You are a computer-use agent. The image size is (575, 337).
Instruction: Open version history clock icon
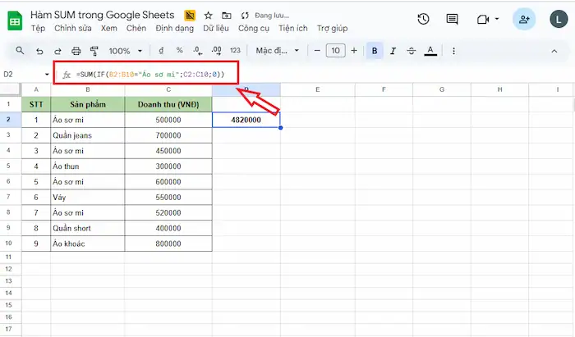pos(423,19)
